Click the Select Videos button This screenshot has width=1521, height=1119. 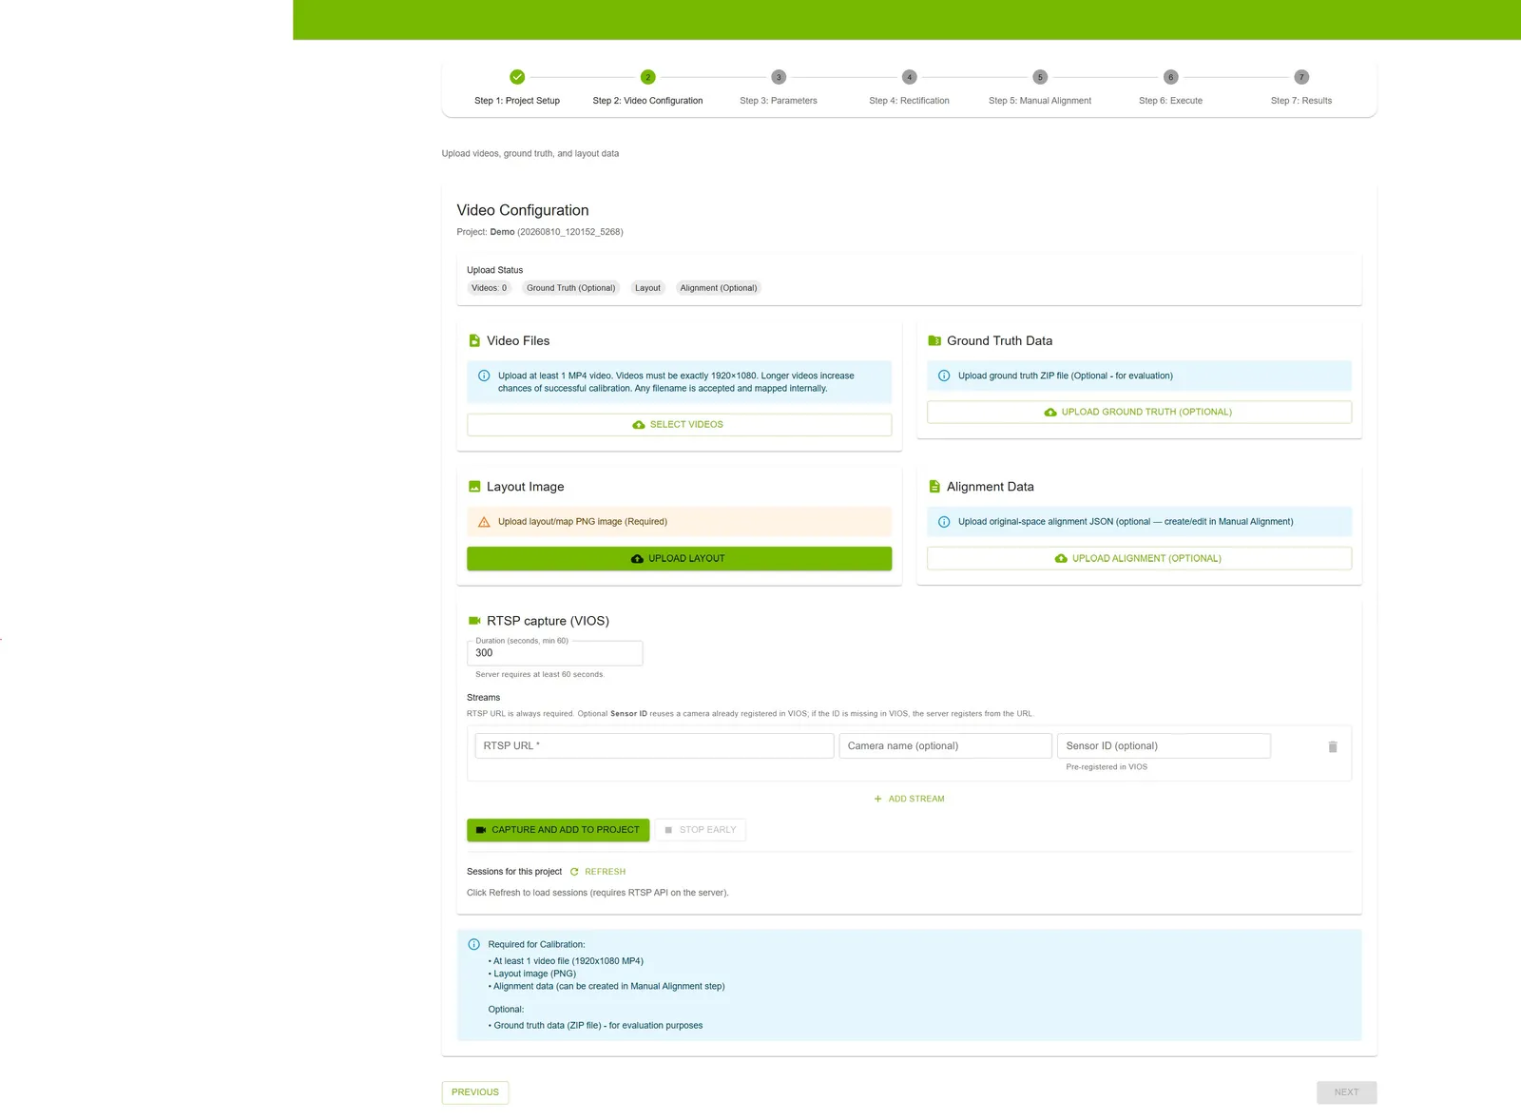click(x=679, y=425)
